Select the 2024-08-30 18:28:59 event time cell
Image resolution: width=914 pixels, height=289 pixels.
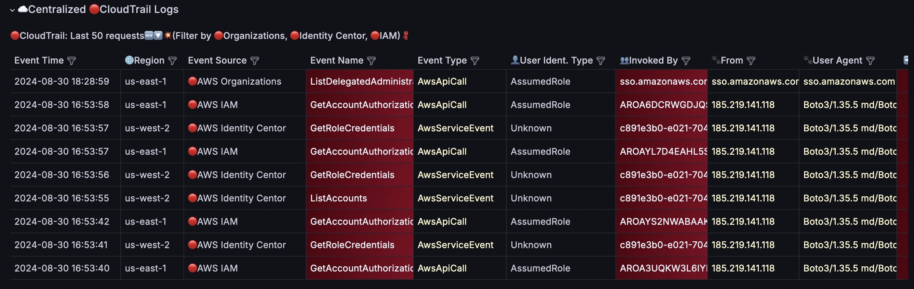point(65,81)
